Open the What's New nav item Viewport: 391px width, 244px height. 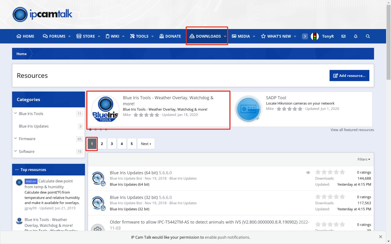pos(276,36)
